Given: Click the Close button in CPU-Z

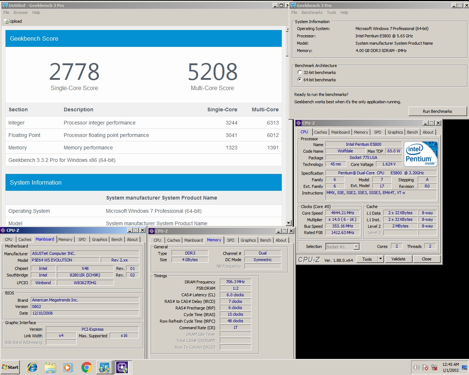Looking at the screenshot, I should [426, 259].
